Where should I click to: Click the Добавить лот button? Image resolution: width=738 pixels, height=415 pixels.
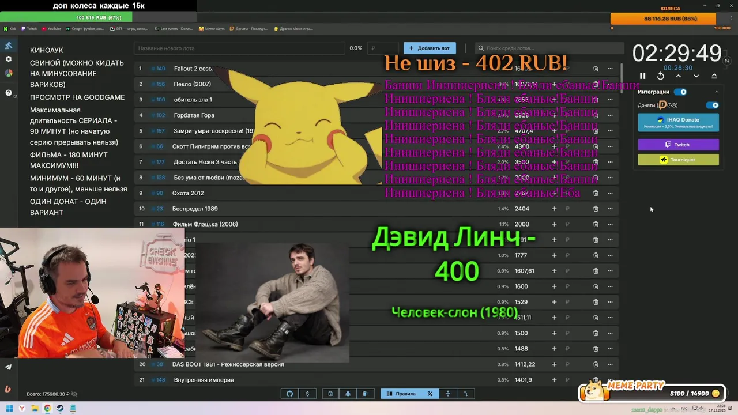[430, 48]
